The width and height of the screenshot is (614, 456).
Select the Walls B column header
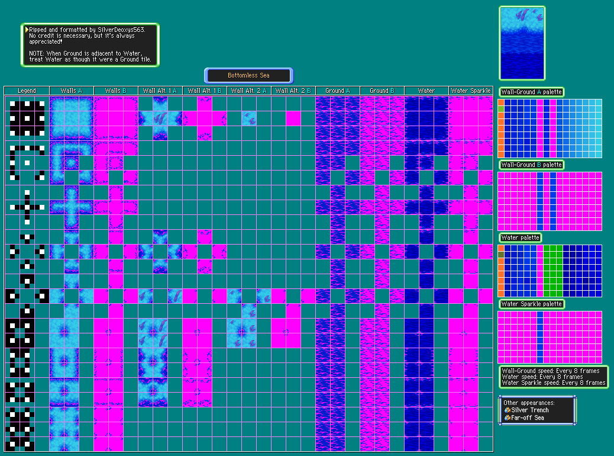(115, 91)
